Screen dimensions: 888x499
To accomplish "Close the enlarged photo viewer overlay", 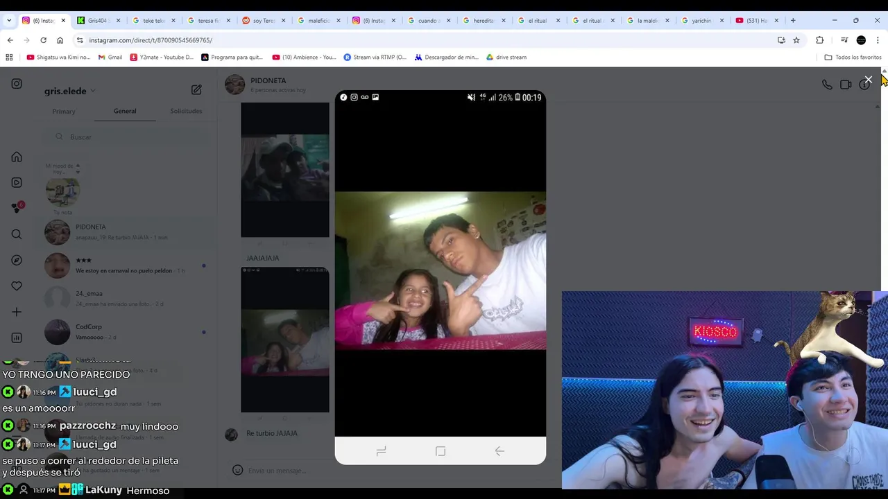I will [868, 80].
